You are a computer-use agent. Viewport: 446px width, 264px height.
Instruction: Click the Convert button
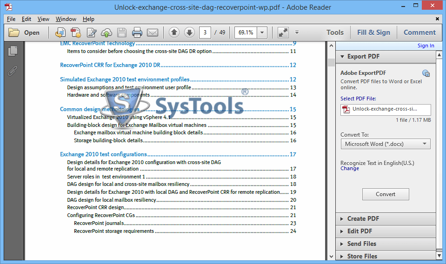(x=386, y=194)
